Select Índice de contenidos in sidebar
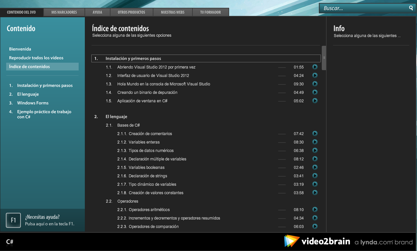This screenshot has height=251, width=417. (42, 67)
